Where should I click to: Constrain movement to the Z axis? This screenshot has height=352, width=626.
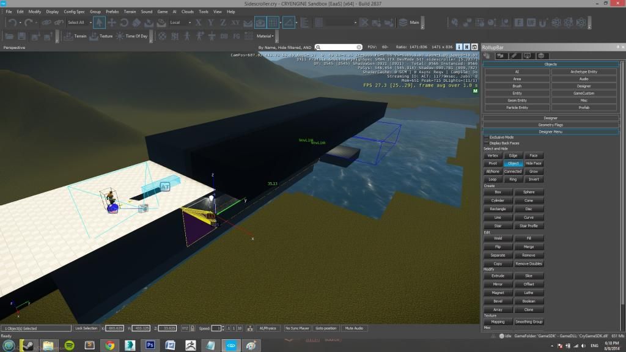[224, 23]
